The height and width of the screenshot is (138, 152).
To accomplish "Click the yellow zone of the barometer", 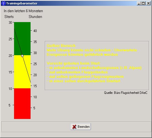I will tap(22, 72).
